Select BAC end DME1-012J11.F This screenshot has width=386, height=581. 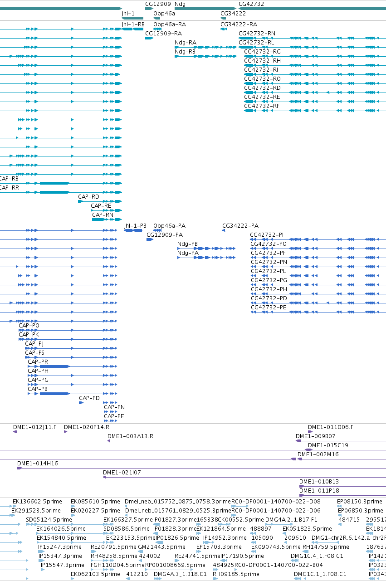pyautogui.click(x=35, y=427)
